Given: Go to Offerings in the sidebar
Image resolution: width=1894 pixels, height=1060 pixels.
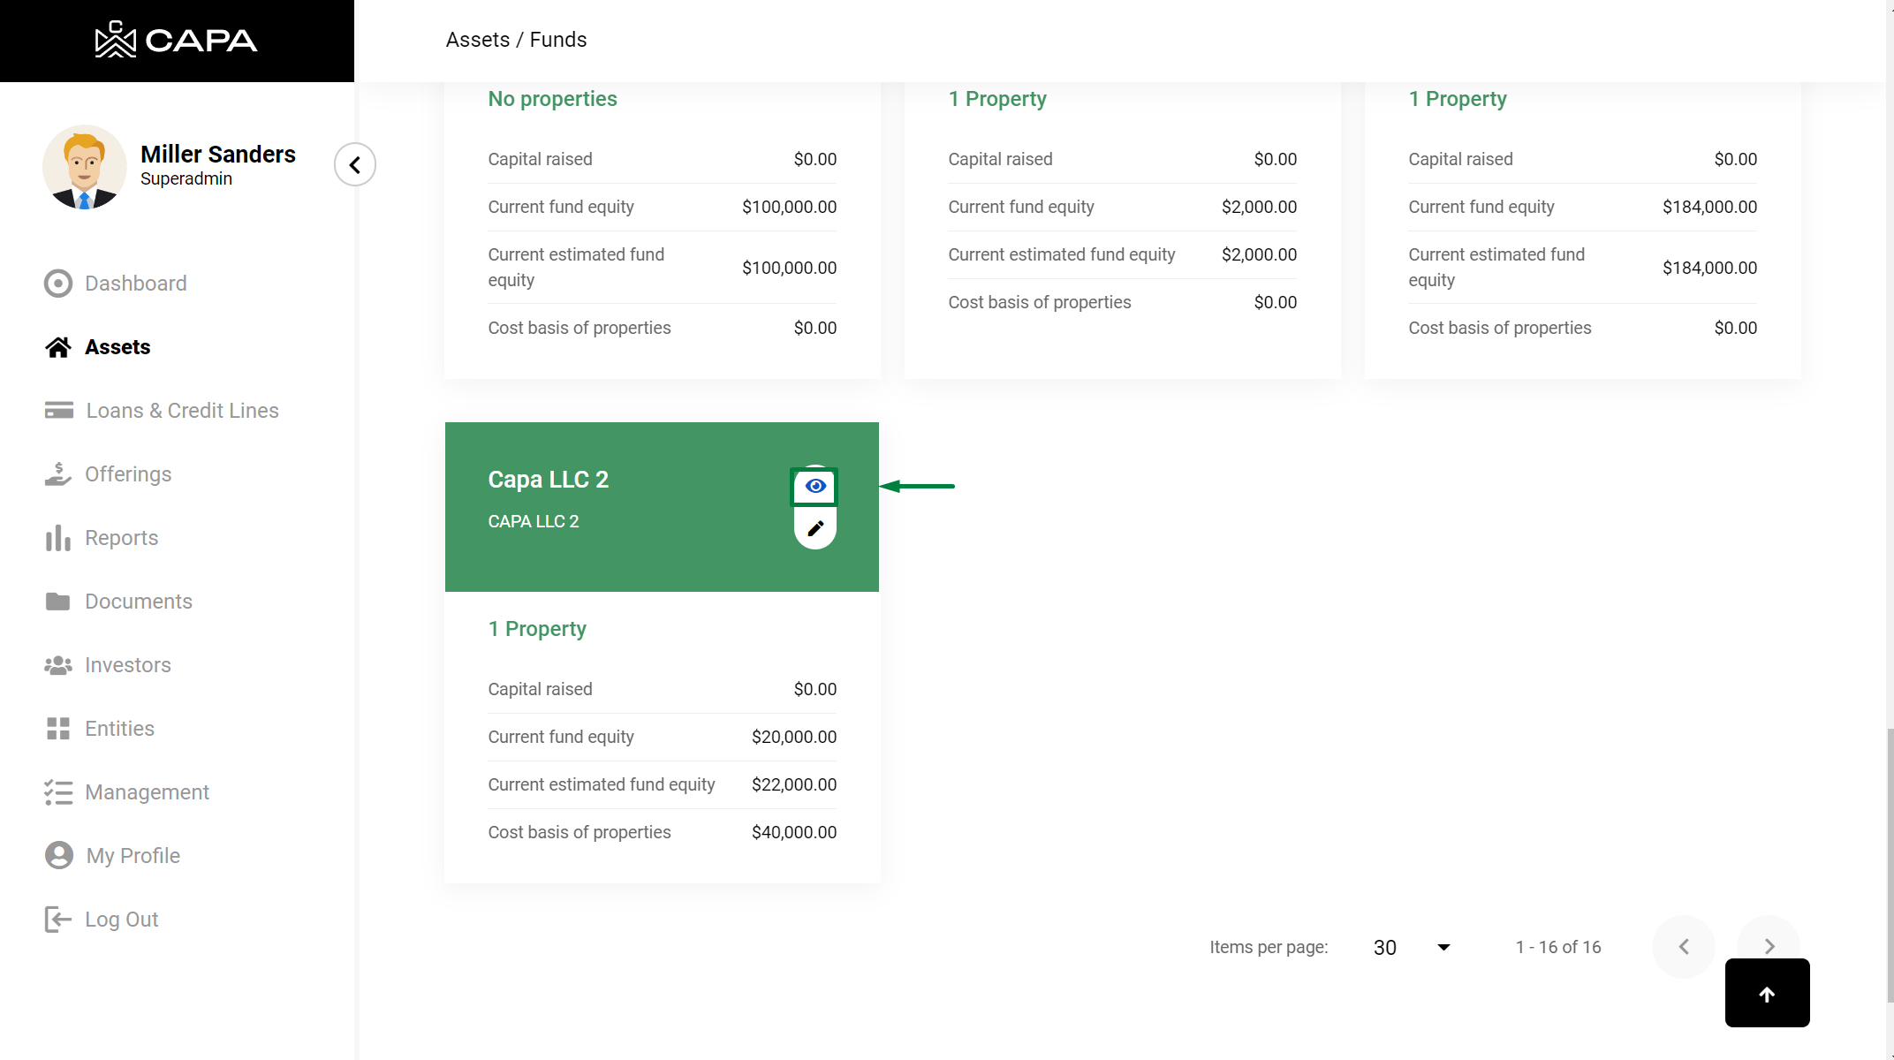Looking at the screenshot, I should point(128,474).
